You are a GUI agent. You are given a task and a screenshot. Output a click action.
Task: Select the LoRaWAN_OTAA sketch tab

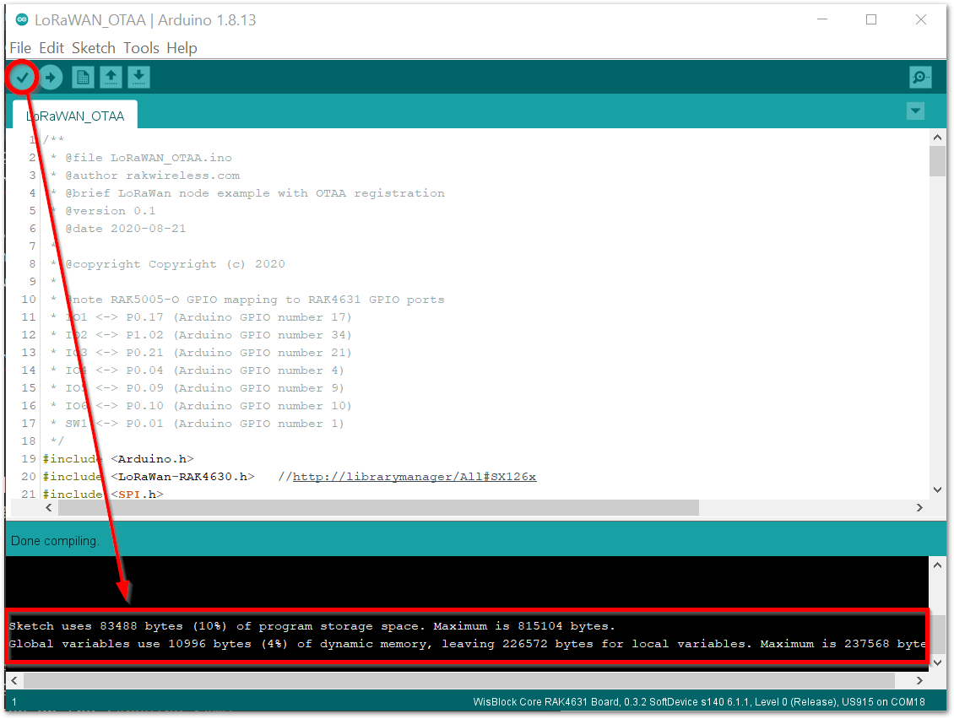[75, 116]
